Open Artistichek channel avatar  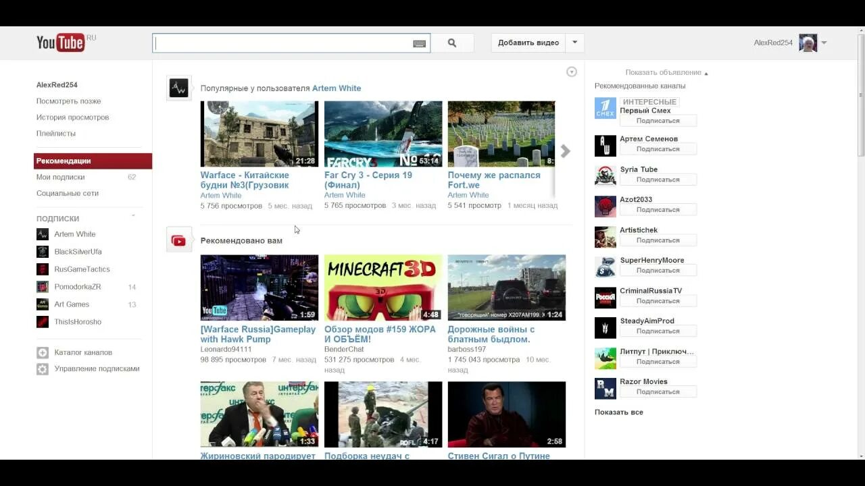pyautogui.click(x=605, y=236)
